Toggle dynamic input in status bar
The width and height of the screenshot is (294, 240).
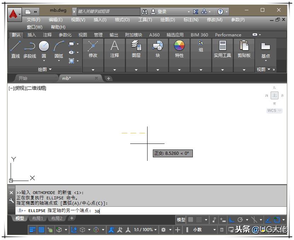[x=223, y=219]
